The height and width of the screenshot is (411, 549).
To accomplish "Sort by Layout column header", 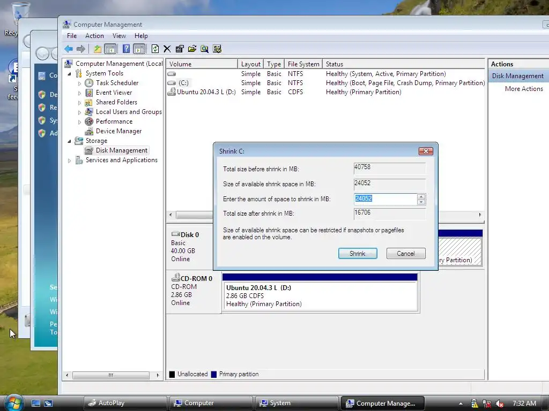I will pos(251,64).
